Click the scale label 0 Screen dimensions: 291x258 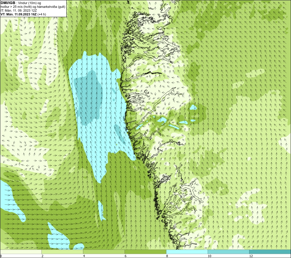tap(1, 256)
